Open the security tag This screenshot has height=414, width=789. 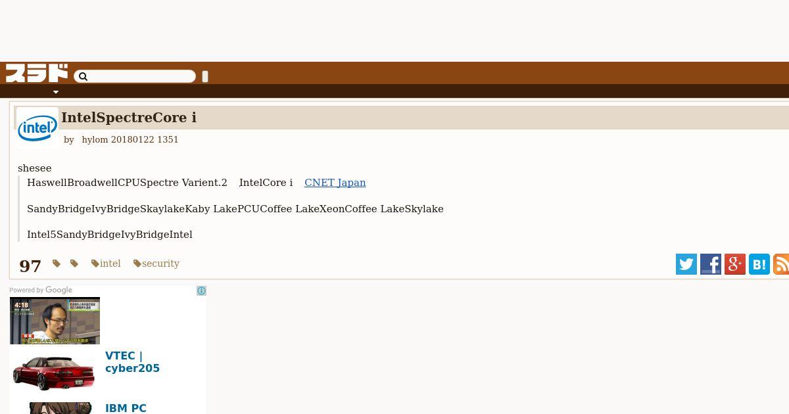click(x=156, y=264)
